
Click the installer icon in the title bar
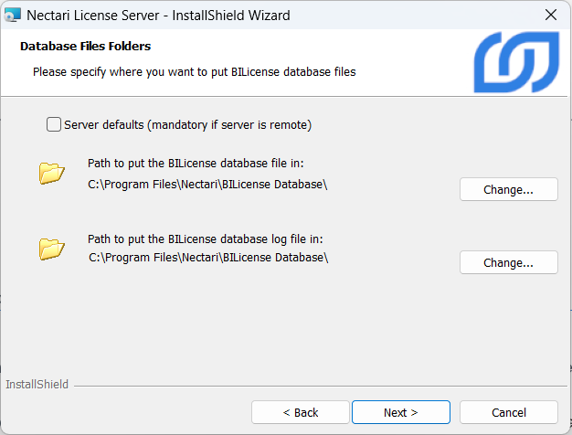[x=13, y=15]
